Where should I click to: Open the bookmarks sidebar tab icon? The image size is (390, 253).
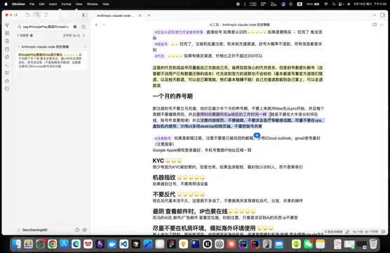point(46,15)
